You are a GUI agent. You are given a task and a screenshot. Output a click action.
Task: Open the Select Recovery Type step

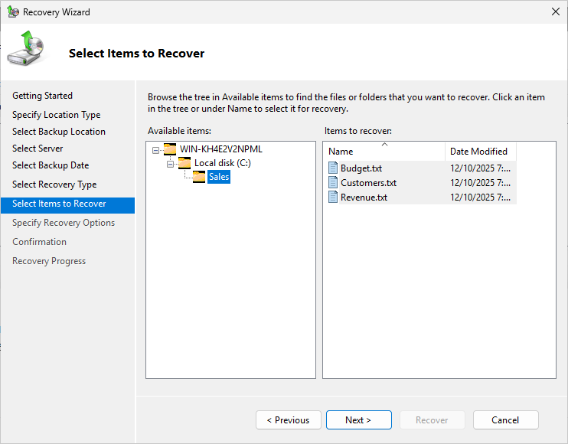tap(54, 184)
